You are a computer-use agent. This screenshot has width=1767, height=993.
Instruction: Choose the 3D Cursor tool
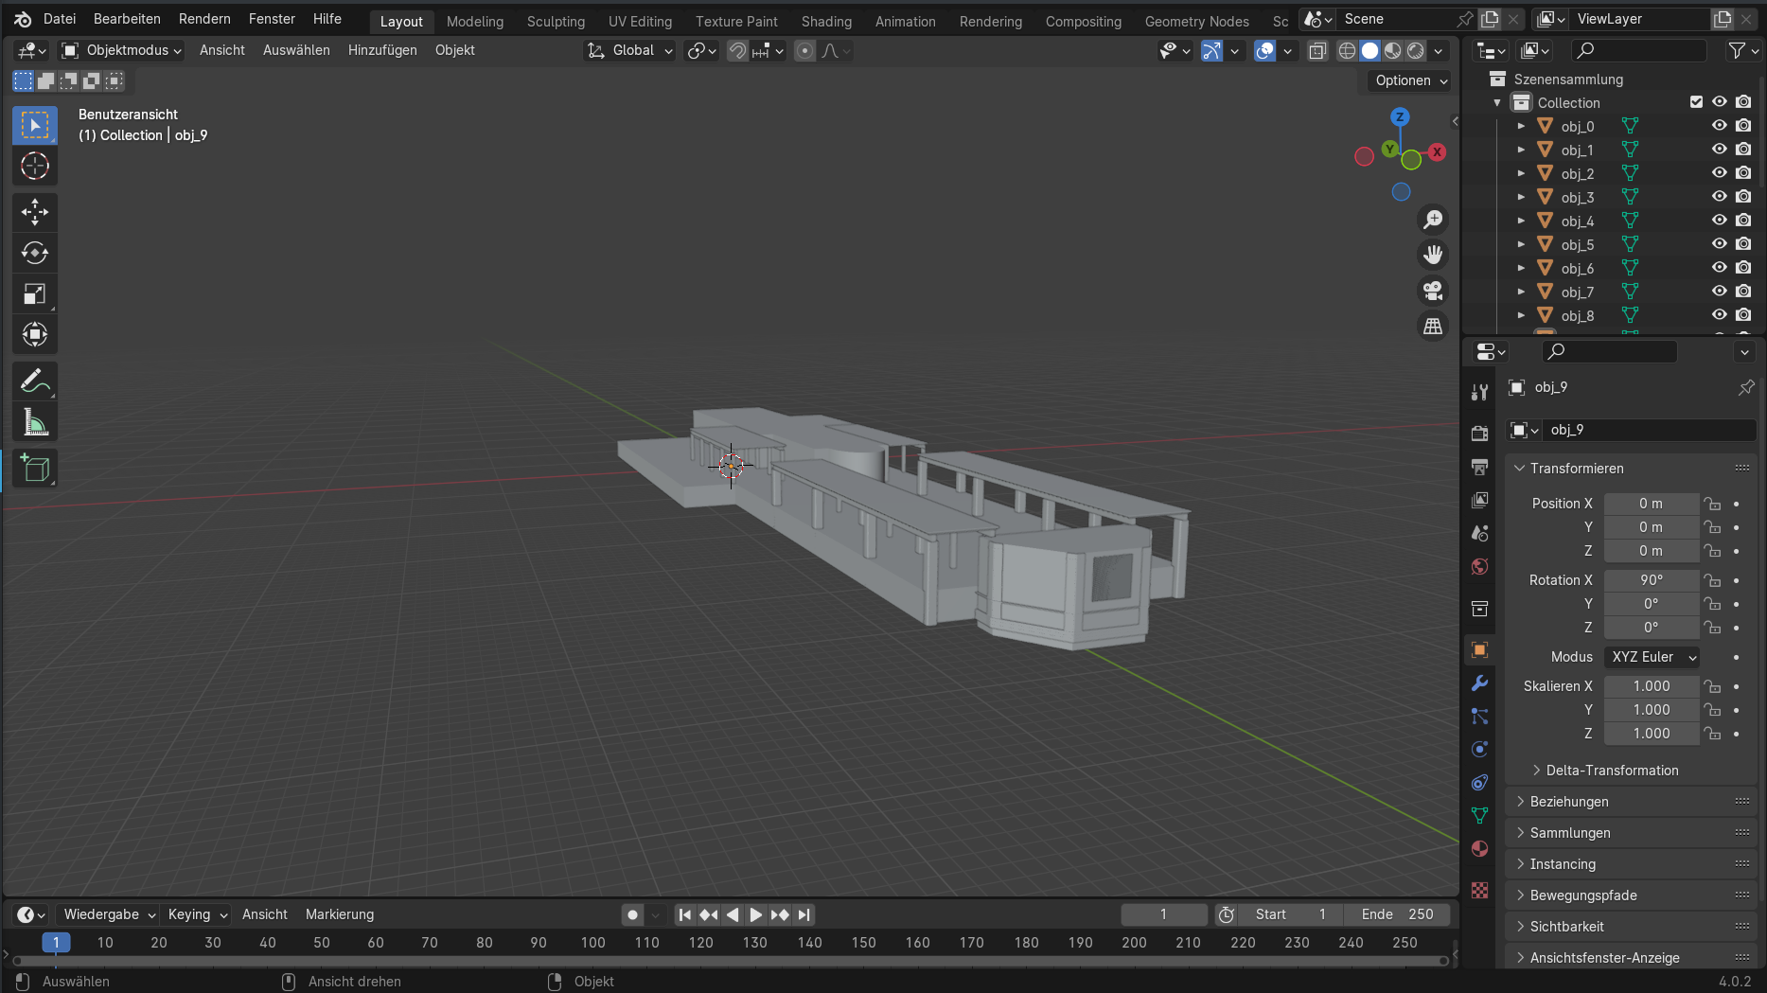[x=35, y=166]
